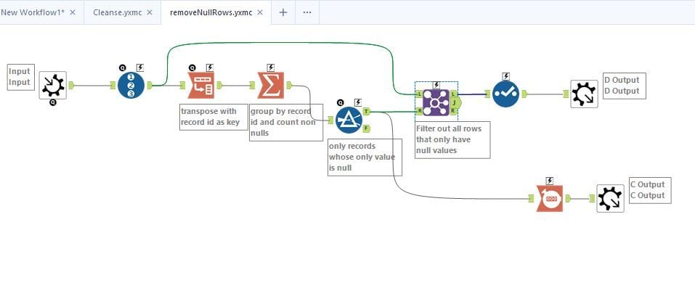Click the Filter tool's False output anchor
The image size is (695, 307).
[x=367, y=129]
